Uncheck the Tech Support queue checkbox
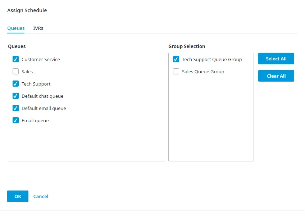Screen dimensions: 305x211 point(15,84)
